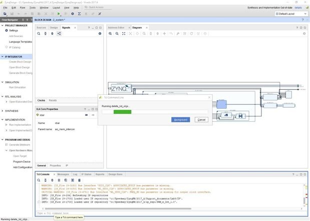The height and width of the screenshot is (221, 310).
Task: Open main toolbar Settings gear
Action: point(72,14)
